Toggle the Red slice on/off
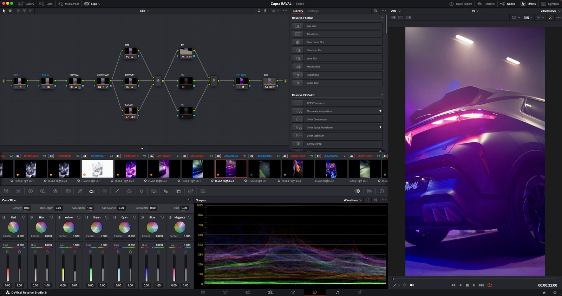Image resolution: width=562 pixels, height=296 pixels. pyautogui.click(x=4, y=217)
